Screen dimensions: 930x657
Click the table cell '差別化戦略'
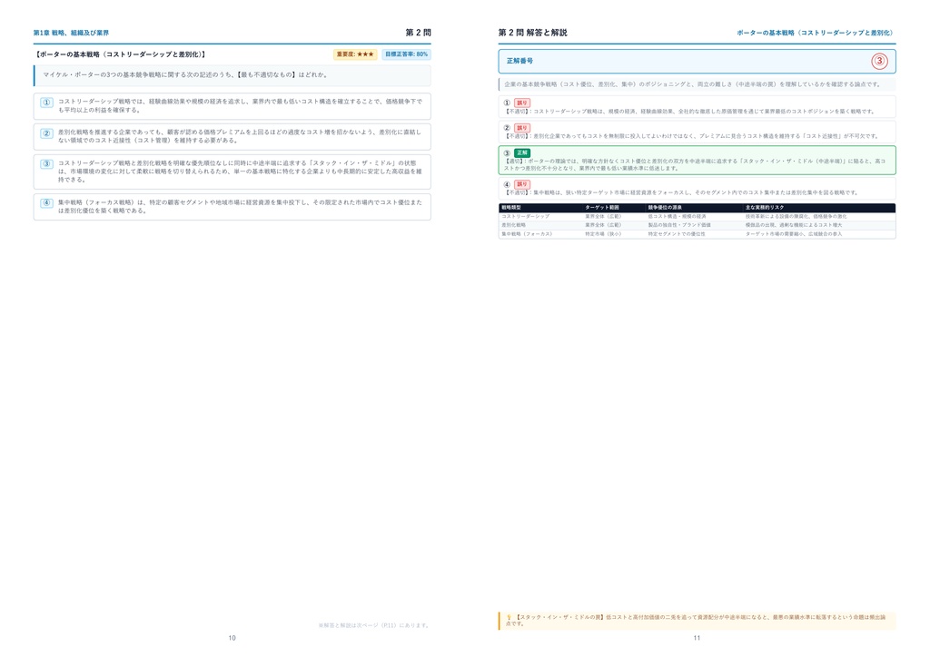[x=514, y=225]
